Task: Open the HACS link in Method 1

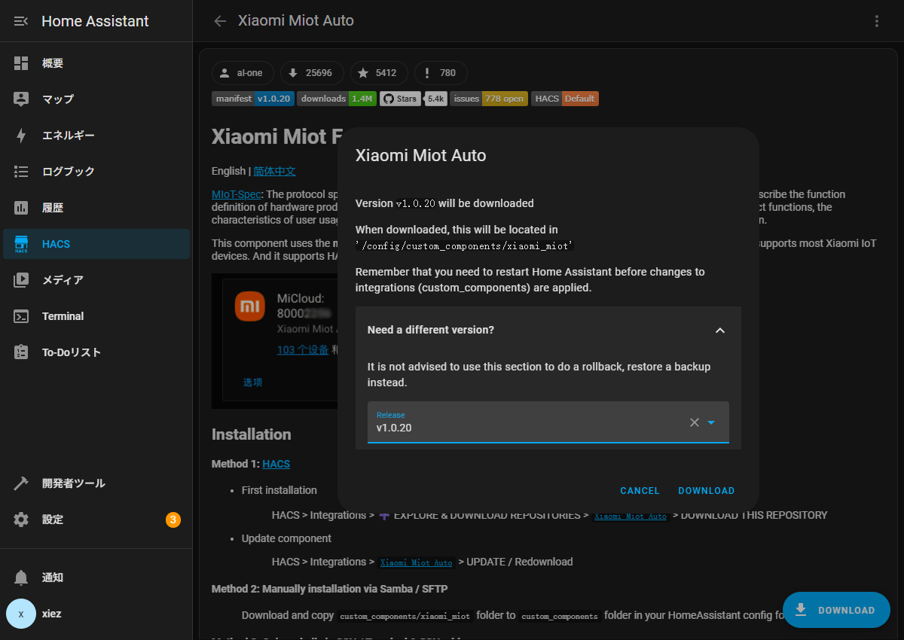Action: point(276,464)
